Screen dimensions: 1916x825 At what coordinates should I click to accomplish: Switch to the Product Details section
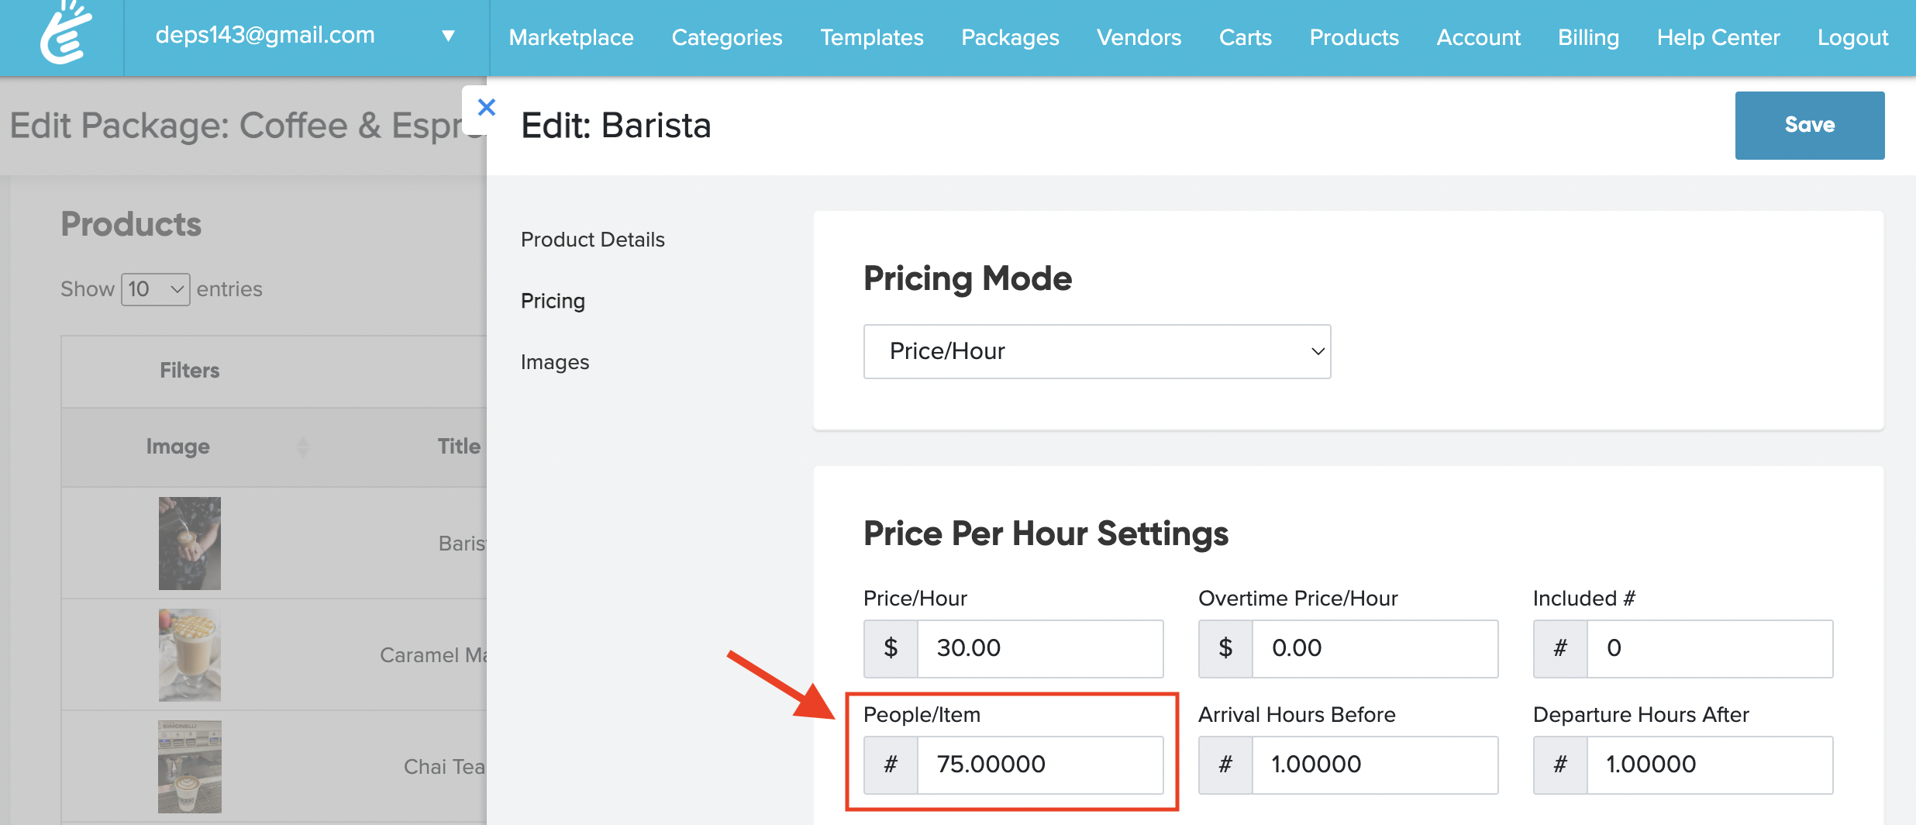point(593,240)
